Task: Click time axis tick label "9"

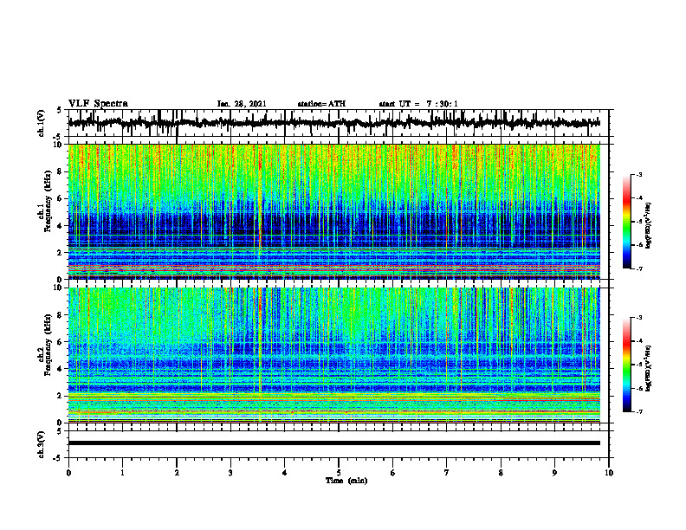Action: [x=554, y=473]
